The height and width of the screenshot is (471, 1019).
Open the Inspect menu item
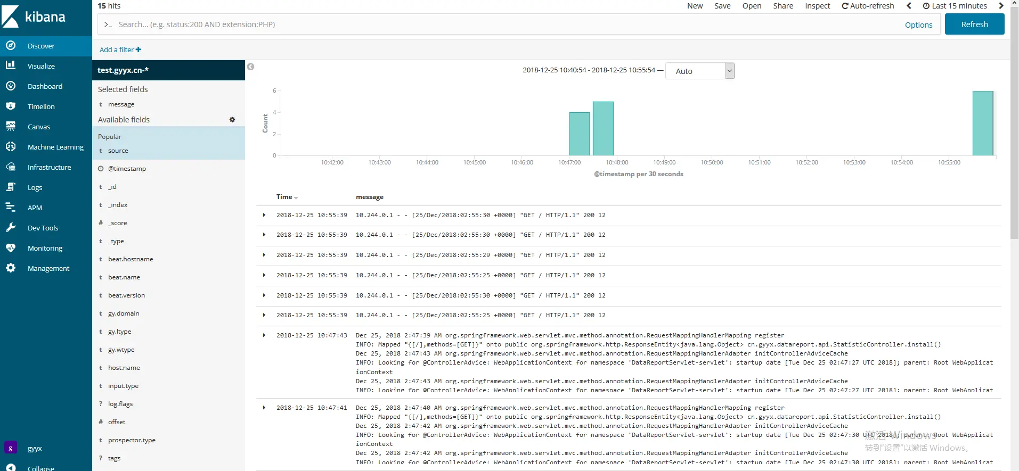pyautogui.click(x=817, y=6)
